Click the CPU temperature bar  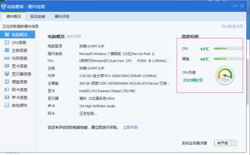229,48
